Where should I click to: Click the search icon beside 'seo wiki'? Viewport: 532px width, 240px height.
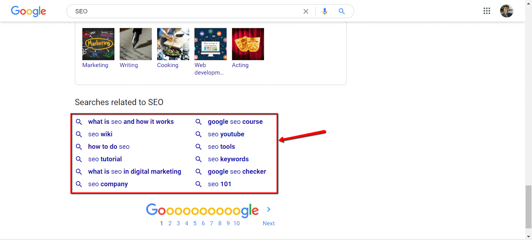79,134
